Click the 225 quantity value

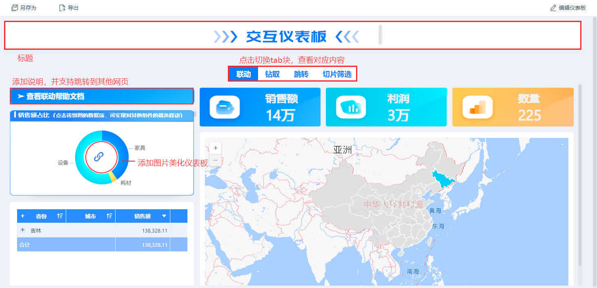(530, 116)
